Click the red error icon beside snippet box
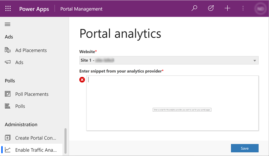This screenshot has height=156, width=269. point(82,80)
